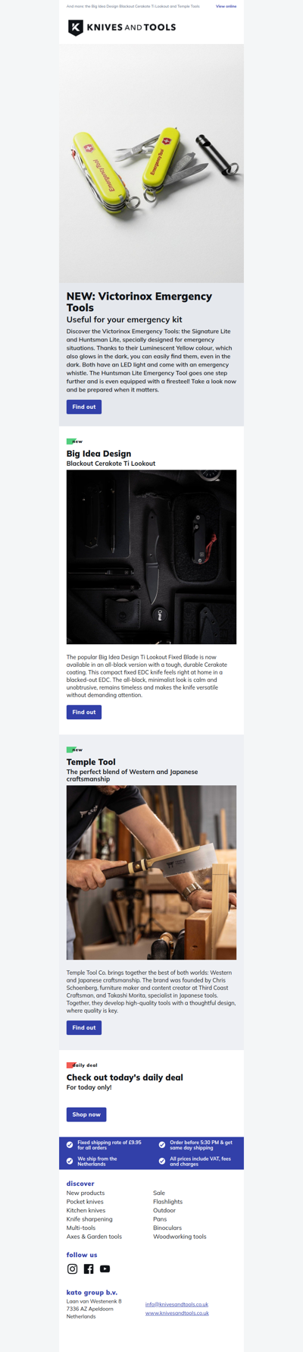Click Find out under Big Idea Design
This screenshot has width=303, height=1352.
point(84,712)
